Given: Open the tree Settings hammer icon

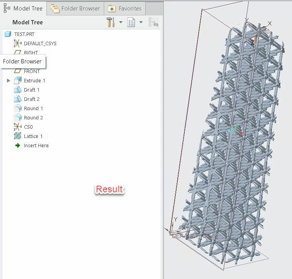Looking at the screenshot, I should point(111,22).
